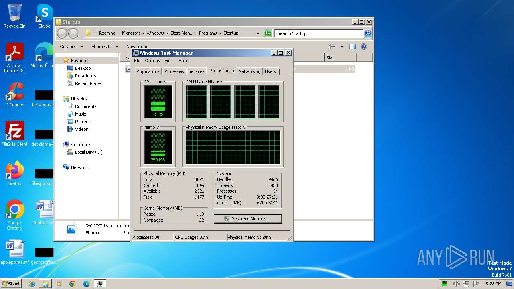Viewport: 514px width, 289px height.
Task: Click the change view icon in explorer
Action: [x=332, y=47]
